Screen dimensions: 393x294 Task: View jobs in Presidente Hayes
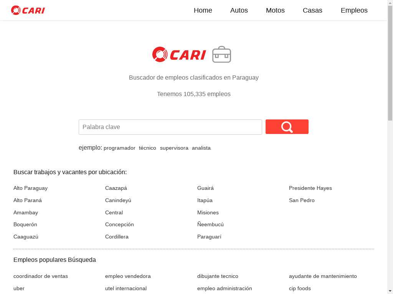tap(310, 188)
